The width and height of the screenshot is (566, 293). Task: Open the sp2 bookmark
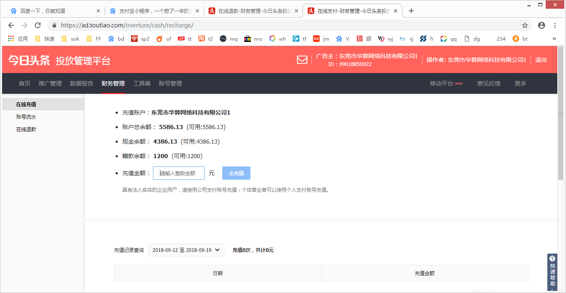pos(140,39)
